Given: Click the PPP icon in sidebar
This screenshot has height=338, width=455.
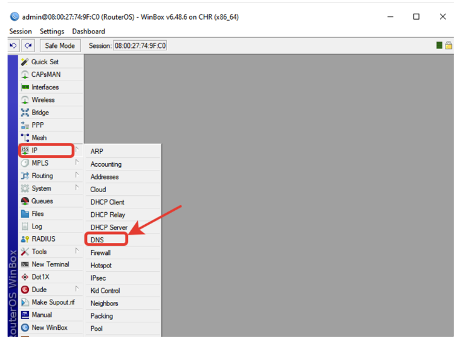Looking at the screenshot, I should (25, 125).
